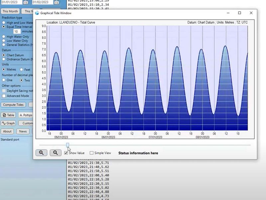
Task: Click the Custom button
Action: (x=26, y=123)
